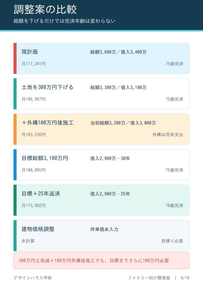
Task: Select the ＋外構100万円後施工 card
Action: 101,129
